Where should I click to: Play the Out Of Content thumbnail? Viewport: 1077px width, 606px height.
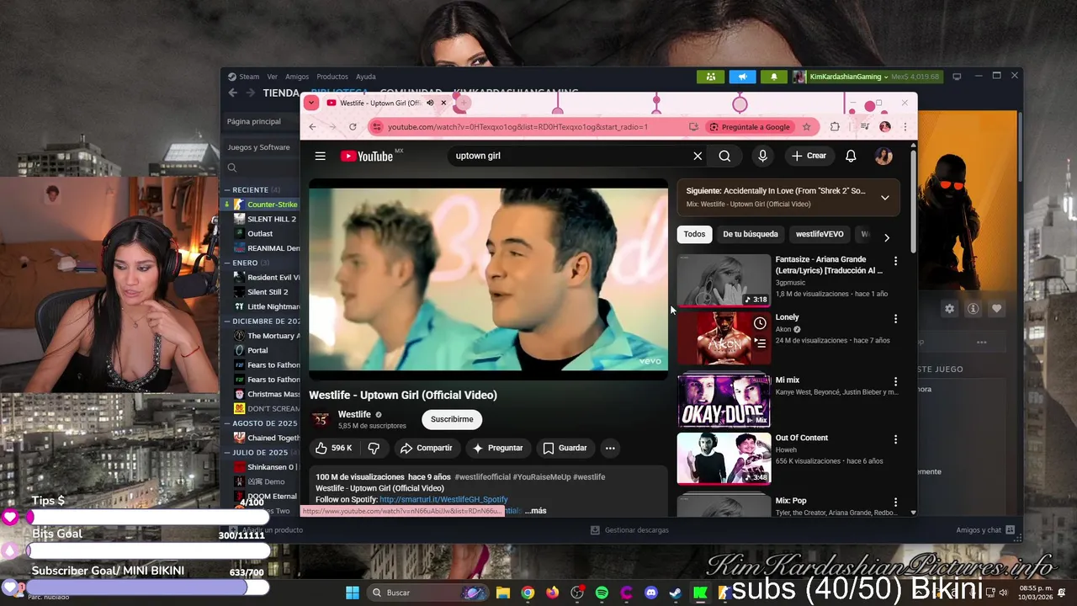coord(724,459)
